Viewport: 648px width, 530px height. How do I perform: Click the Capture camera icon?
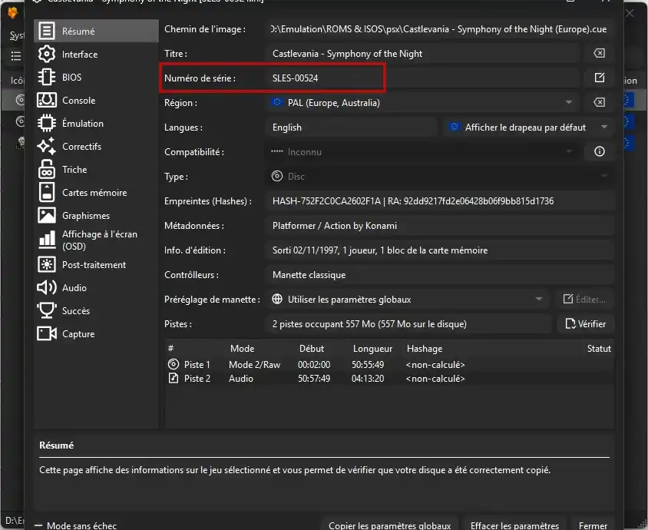pyautogui.click(x=47, y=333)
